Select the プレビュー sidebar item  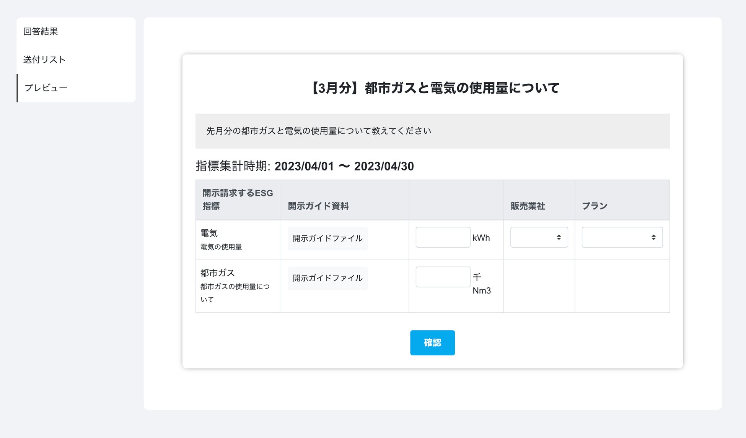(46, 88)
